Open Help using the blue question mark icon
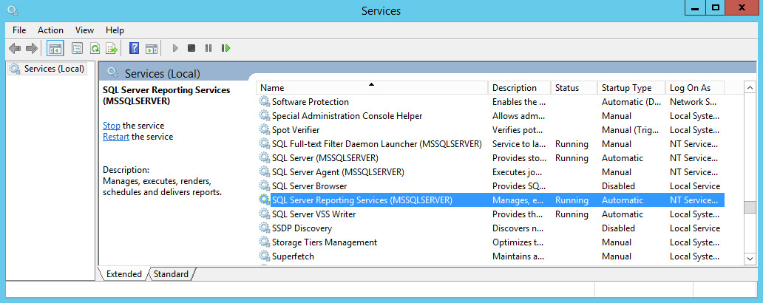The width and height of the screenshot is (763, 303). tap(134, 49)
